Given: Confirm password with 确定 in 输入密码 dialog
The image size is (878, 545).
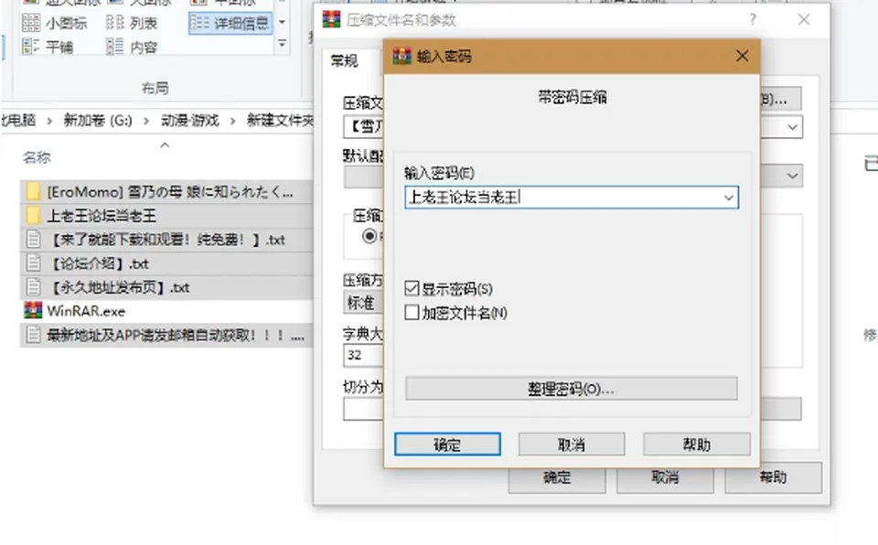Looking at the screenshot, I should (447, 444).
